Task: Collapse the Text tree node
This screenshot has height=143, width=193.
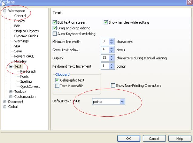Action: (11, 66)
